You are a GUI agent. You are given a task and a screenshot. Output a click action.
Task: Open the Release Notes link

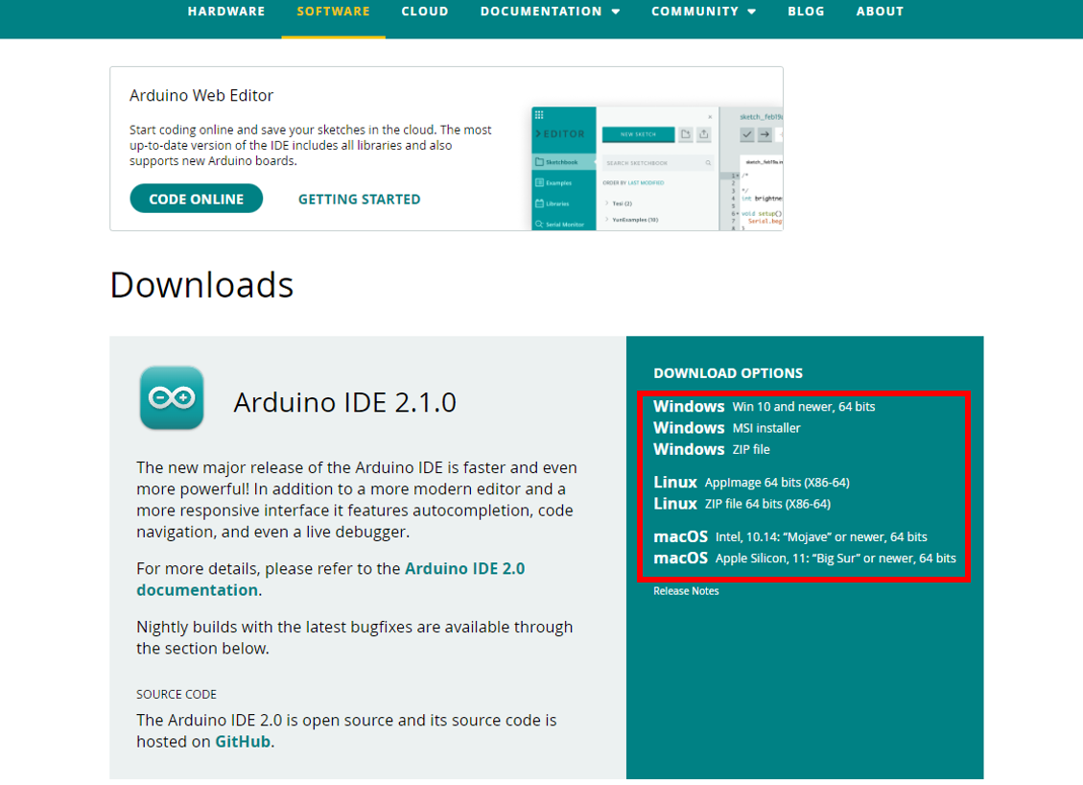686,591
